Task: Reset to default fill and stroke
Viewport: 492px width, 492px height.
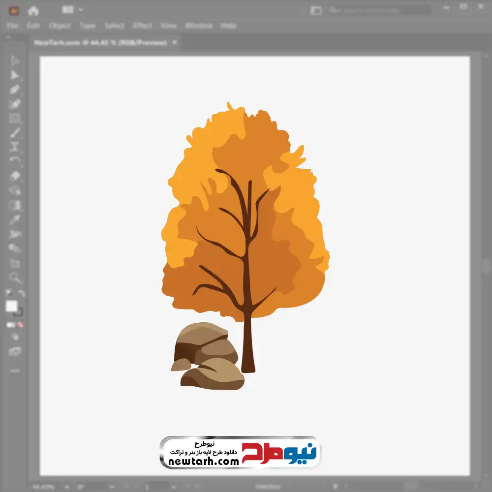Action: click(x=8, y=293)
